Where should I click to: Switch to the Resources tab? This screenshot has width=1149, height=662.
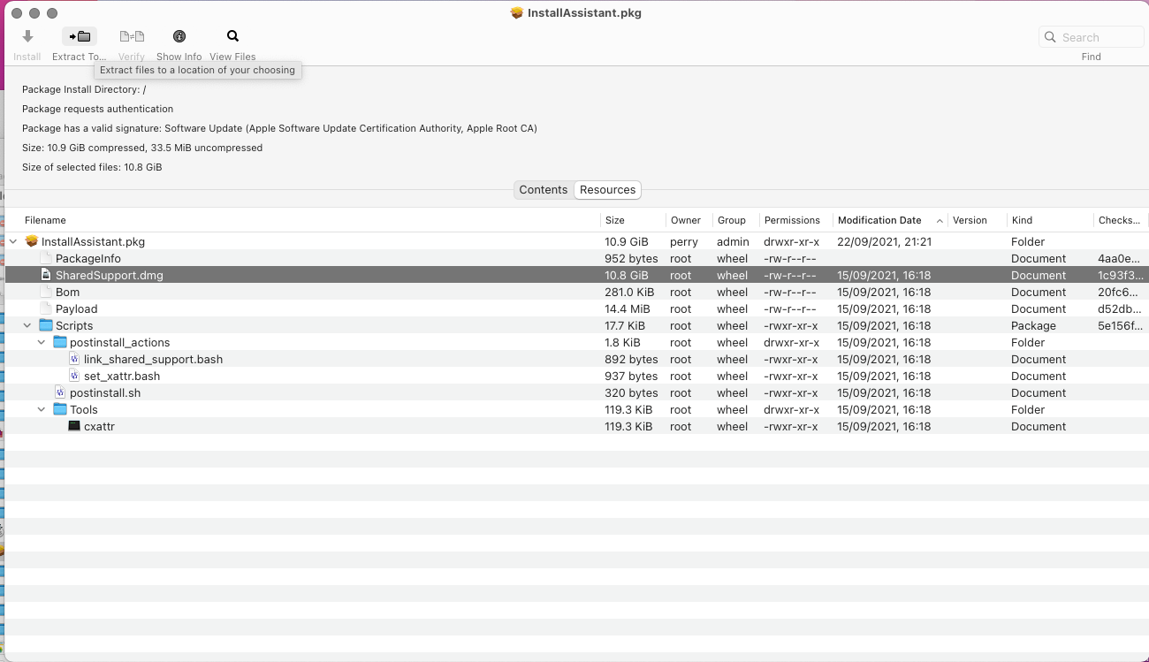[607, 190]
